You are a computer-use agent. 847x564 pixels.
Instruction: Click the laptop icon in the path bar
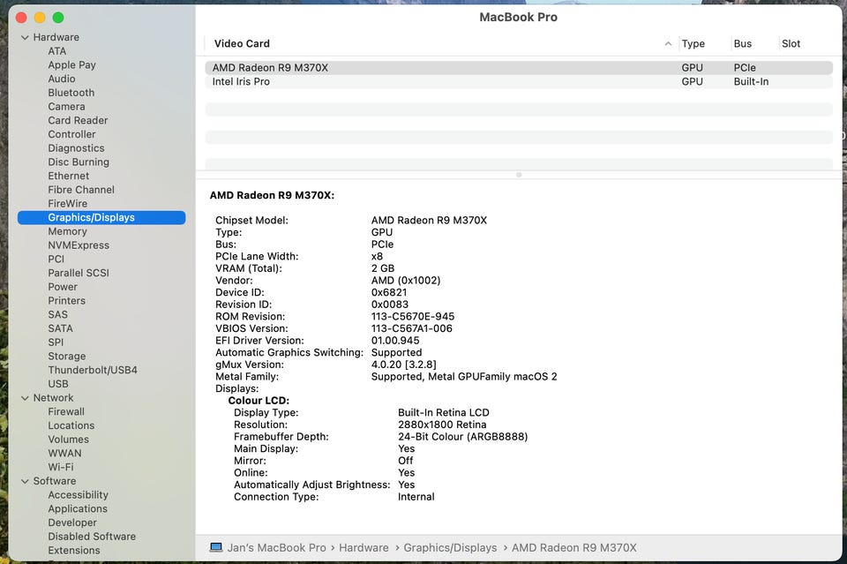point(216,547)
